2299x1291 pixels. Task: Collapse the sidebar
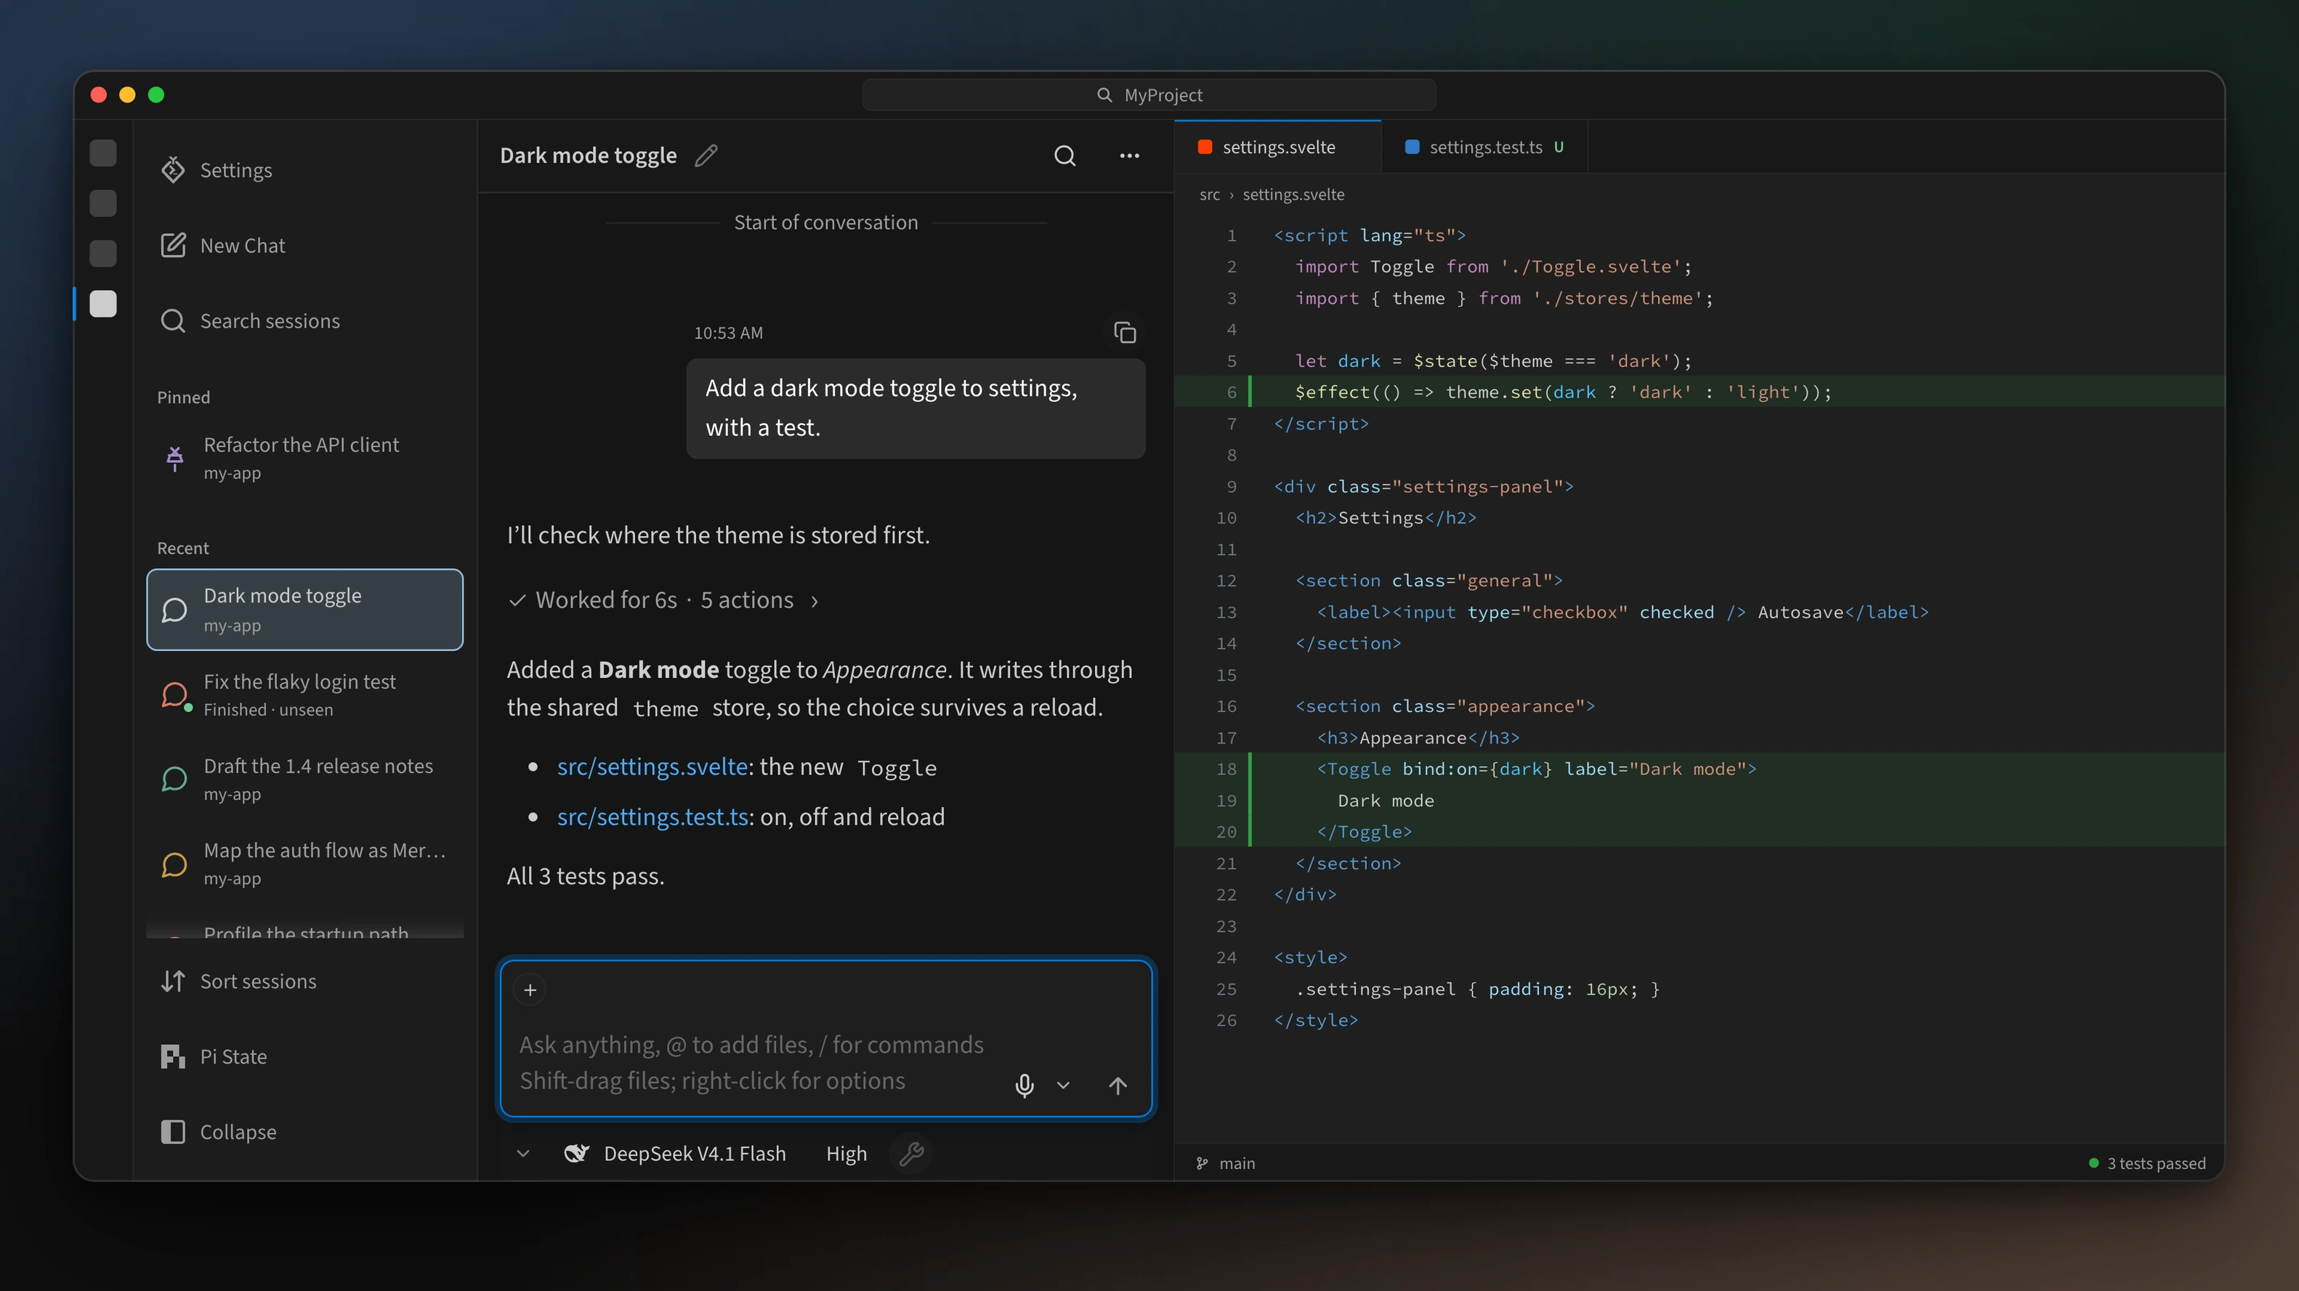[x=304, y=1131]
